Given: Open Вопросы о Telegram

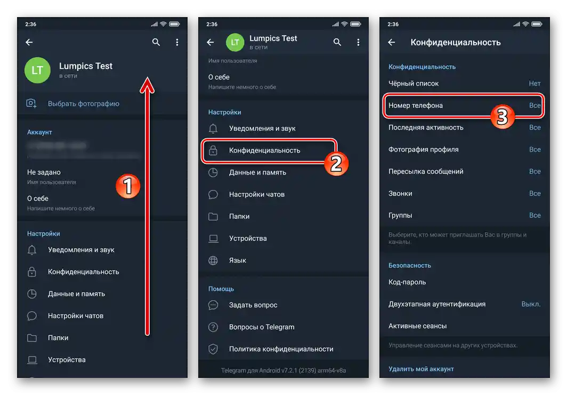Looking at the screenshot, I should pos(283,327).
